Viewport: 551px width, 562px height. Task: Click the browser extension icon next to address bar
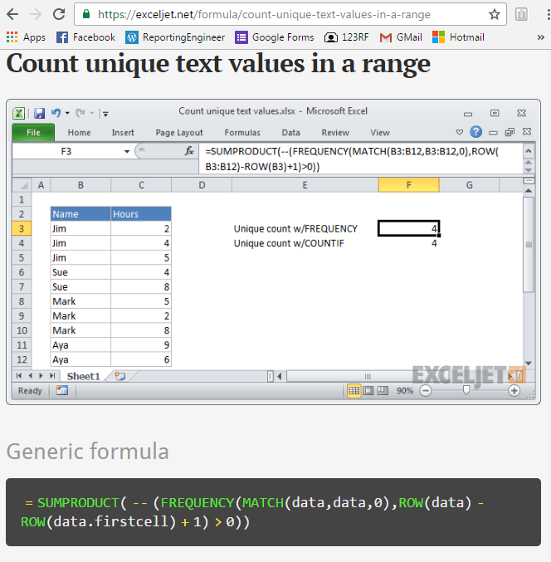521,14
